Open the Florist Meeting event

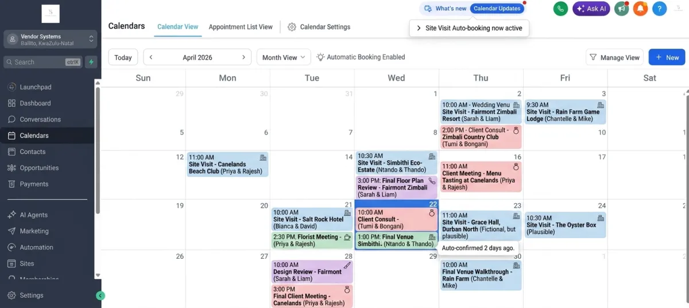tap(312, 240)
